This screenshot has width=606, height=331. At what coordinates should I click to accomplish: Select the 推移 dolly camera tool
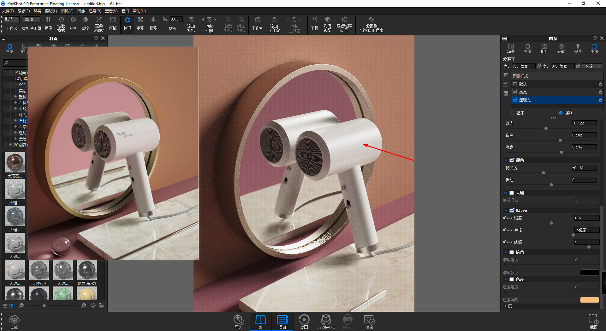153,24
